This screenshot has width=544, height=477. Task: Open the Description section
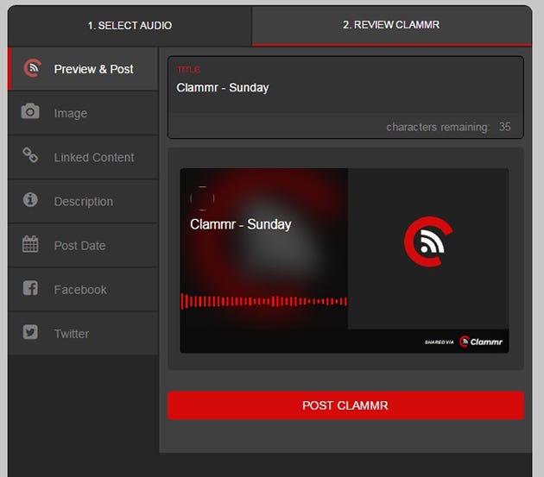click(x=83, y=201)
